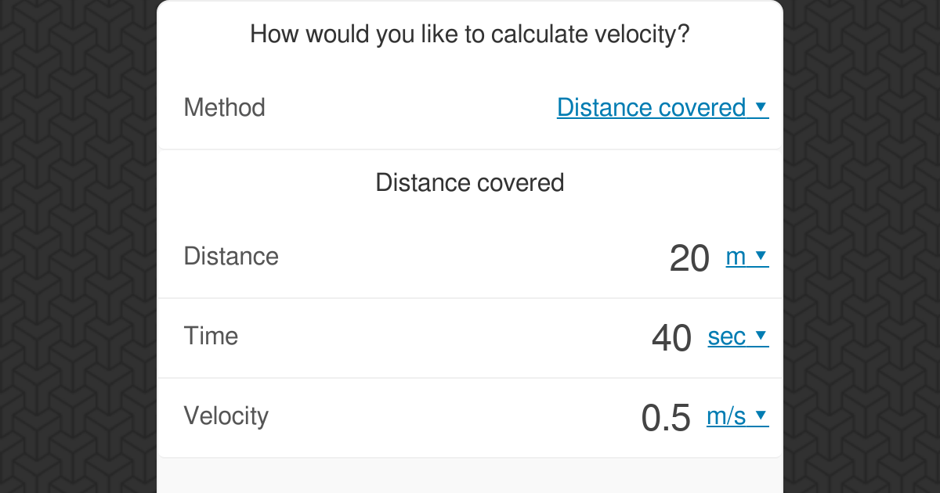Open the Method dropdown
The height and width of the screenshot is (493, 940).
[x=663, y=107]
